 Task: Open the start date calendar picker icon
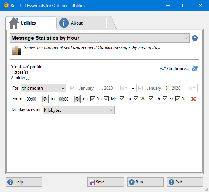(124, 88)
